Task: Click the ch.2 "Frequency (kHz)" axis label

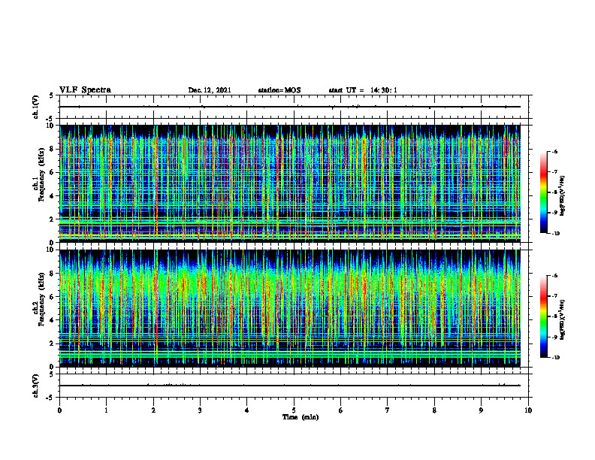Action: (x=41, y=299)
